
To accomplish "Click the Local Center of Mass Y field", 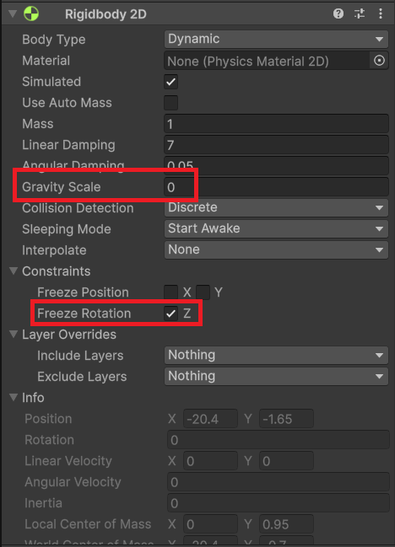I will click(x=286, y=524).
